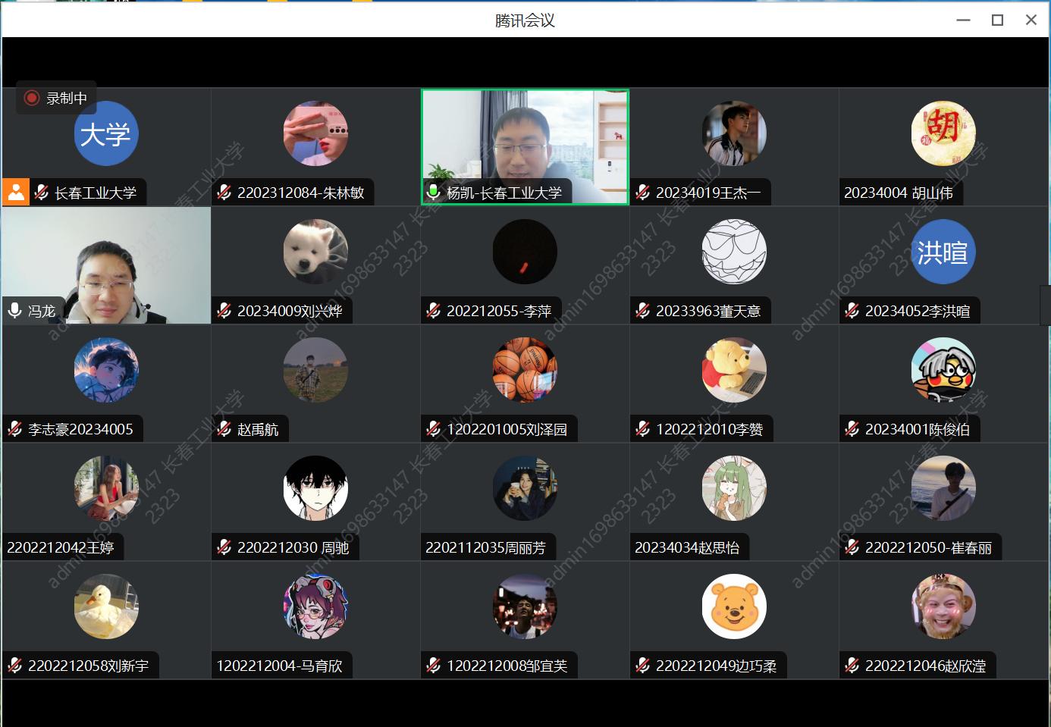Click the muted mic icon for 1202201005刘泽园
Viewport: 1051px width, 727px height.
pyautogui.click(x=434, y=429)
